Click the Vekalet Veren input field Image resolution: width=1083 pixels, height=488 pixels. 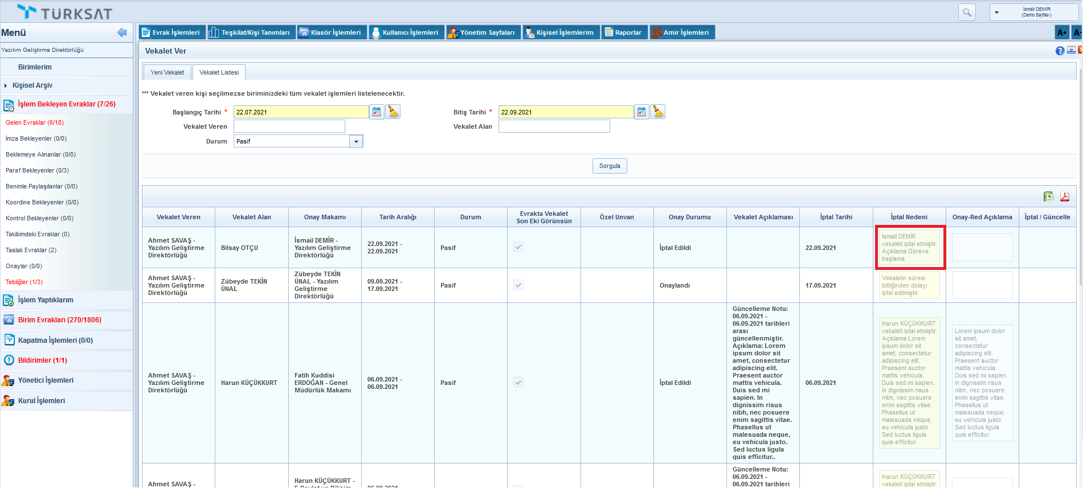[x=289, y=126]
